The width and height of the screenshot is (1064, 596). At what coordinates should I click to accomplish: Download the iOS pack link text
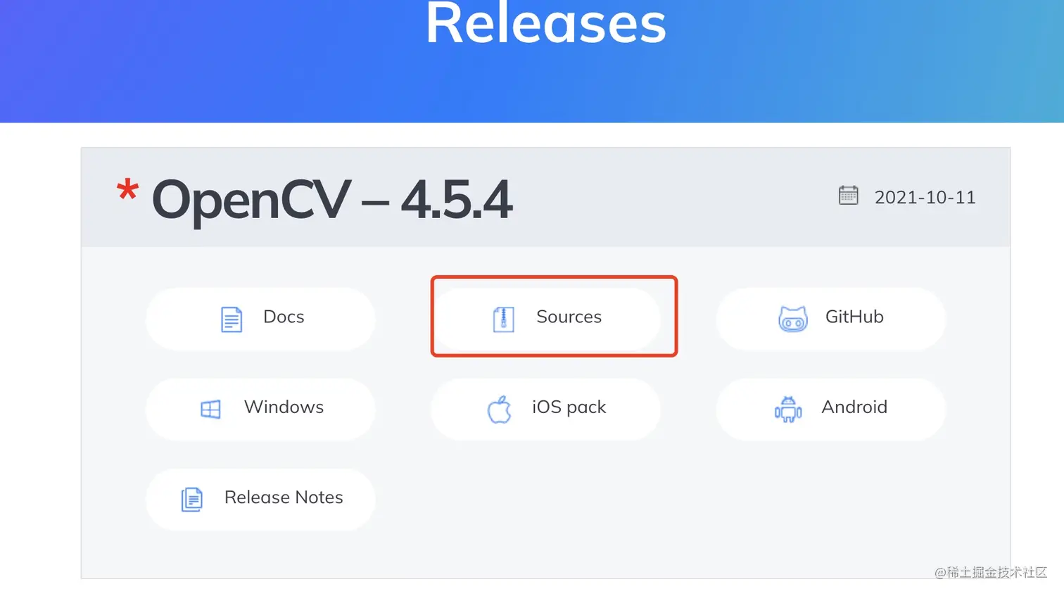[x=569, y=407]
